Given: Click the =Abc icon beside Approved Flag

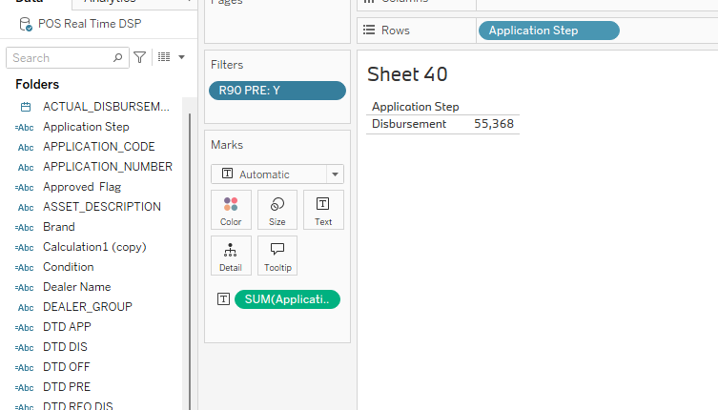Looking at the screenshot, I should tap(24, 188).
